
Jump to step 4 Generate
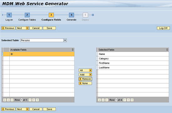71,15
